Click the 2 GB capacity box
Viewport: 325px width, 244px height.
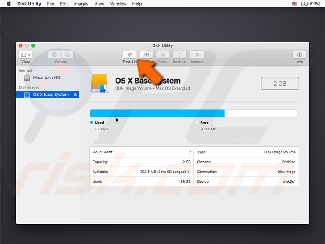[x=280, y=83]
